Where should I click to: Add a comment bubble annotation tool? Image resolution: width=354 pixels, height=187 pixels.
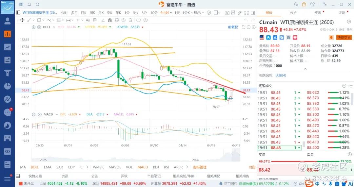click(95, 20)
